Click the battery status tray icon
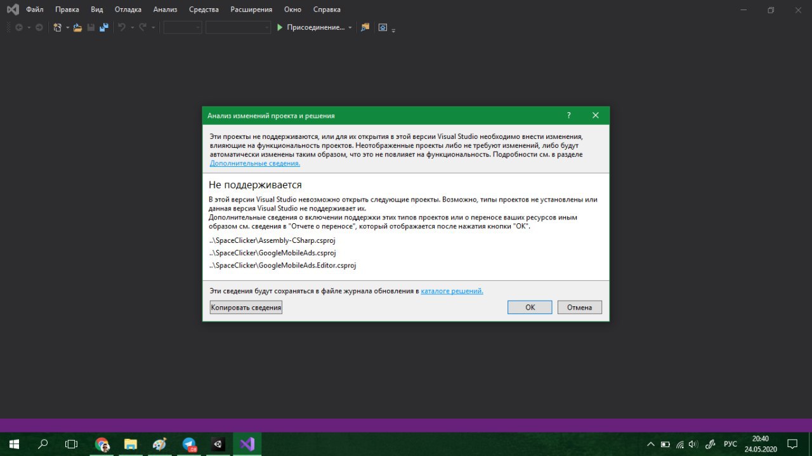This screenshot has width=812, height=456. pyautogui.click(x=665, y=444)
